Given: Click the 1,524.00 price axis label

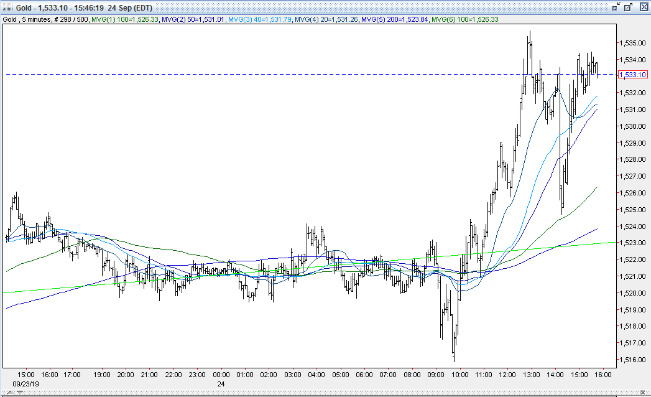Looking at the screenshot, I should click(x=632, y=227).
